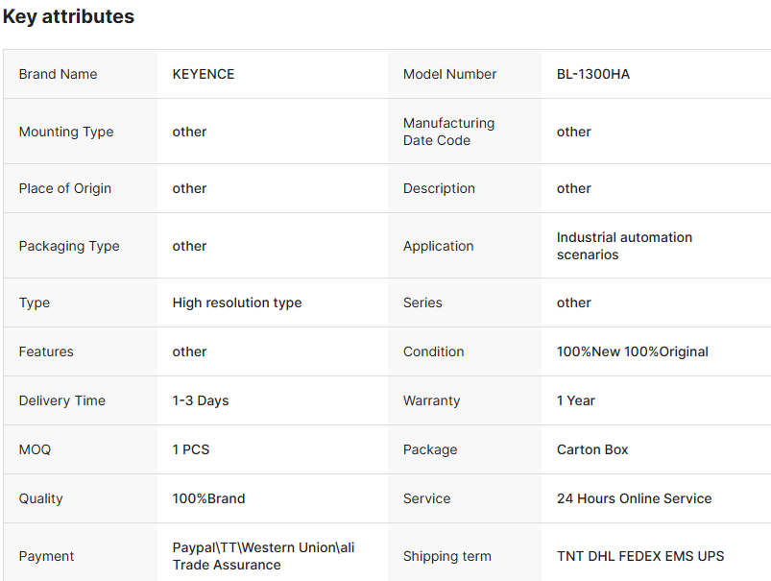Click the 1 PCS MOQ value
Viewport: 771px width, 581px height.
click(x=191, y=449)
